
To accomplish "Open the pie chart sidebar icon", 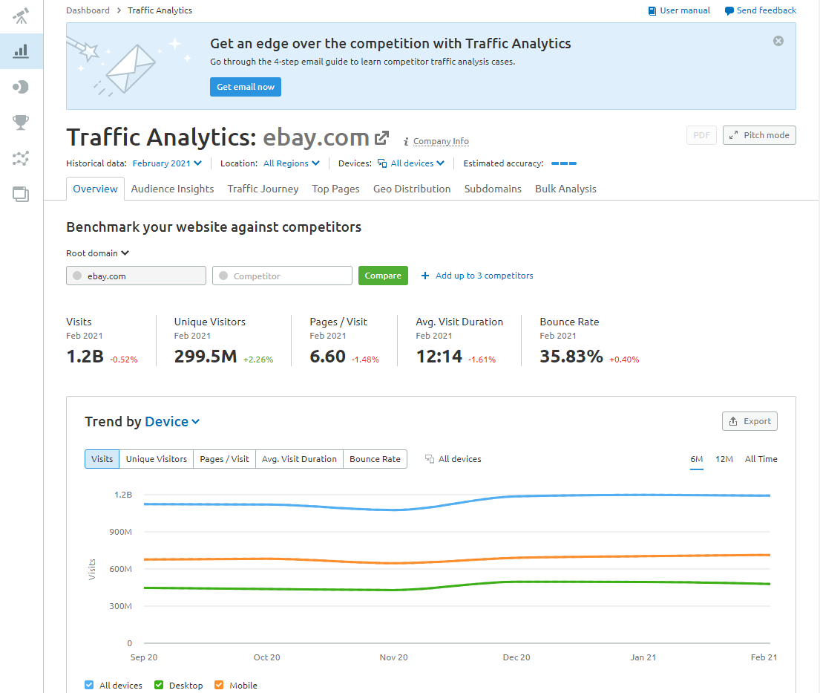I will 21,87.
